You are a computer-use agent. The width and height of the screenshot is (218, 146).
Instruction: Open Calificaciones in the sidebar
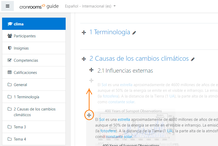tap(34, 73)
